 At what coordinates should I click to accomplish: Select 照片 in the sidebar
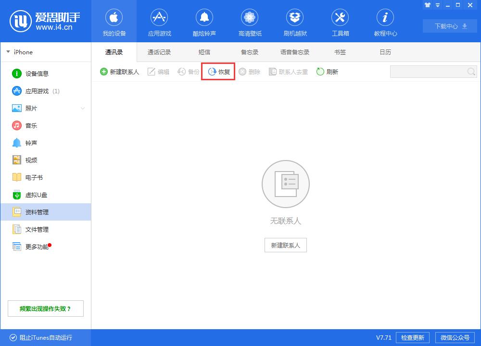46,108
